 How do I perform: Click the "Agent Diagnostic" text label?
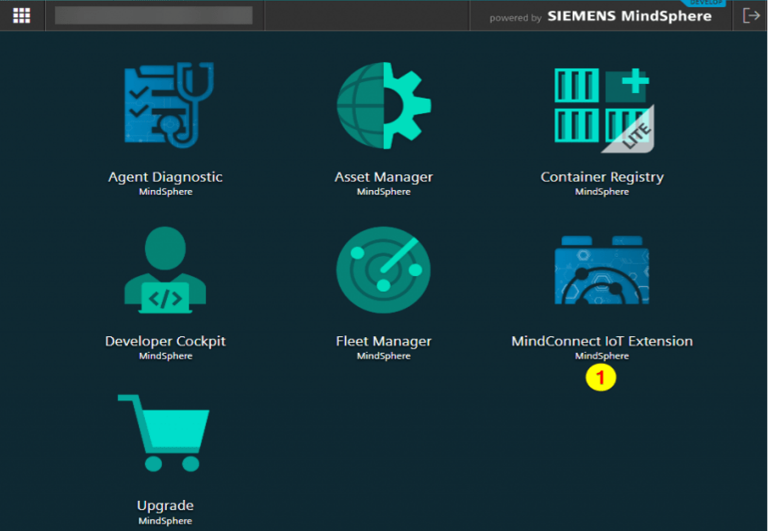pyautogui.click(x=165, y=177)
